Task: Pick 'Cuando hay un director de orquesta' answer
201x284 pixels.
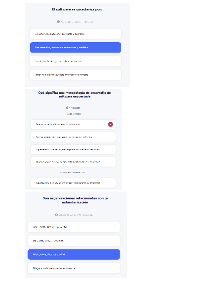Action: click(73, 162)
